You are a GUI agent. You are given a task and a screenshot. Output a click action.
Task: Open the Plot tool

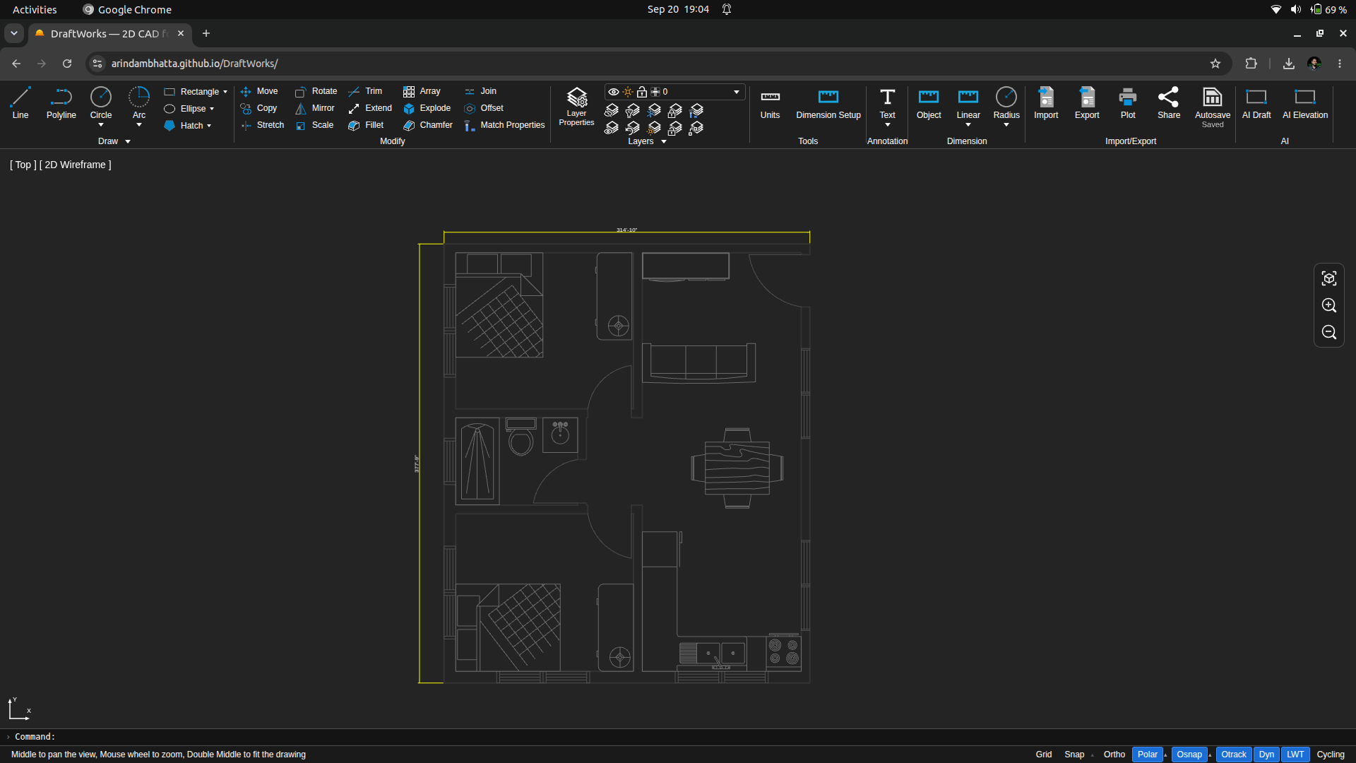(x=1128, y=103)
